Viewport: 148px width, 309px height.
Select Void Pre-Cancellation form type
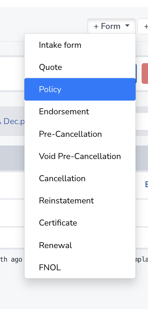coord(80,156)
